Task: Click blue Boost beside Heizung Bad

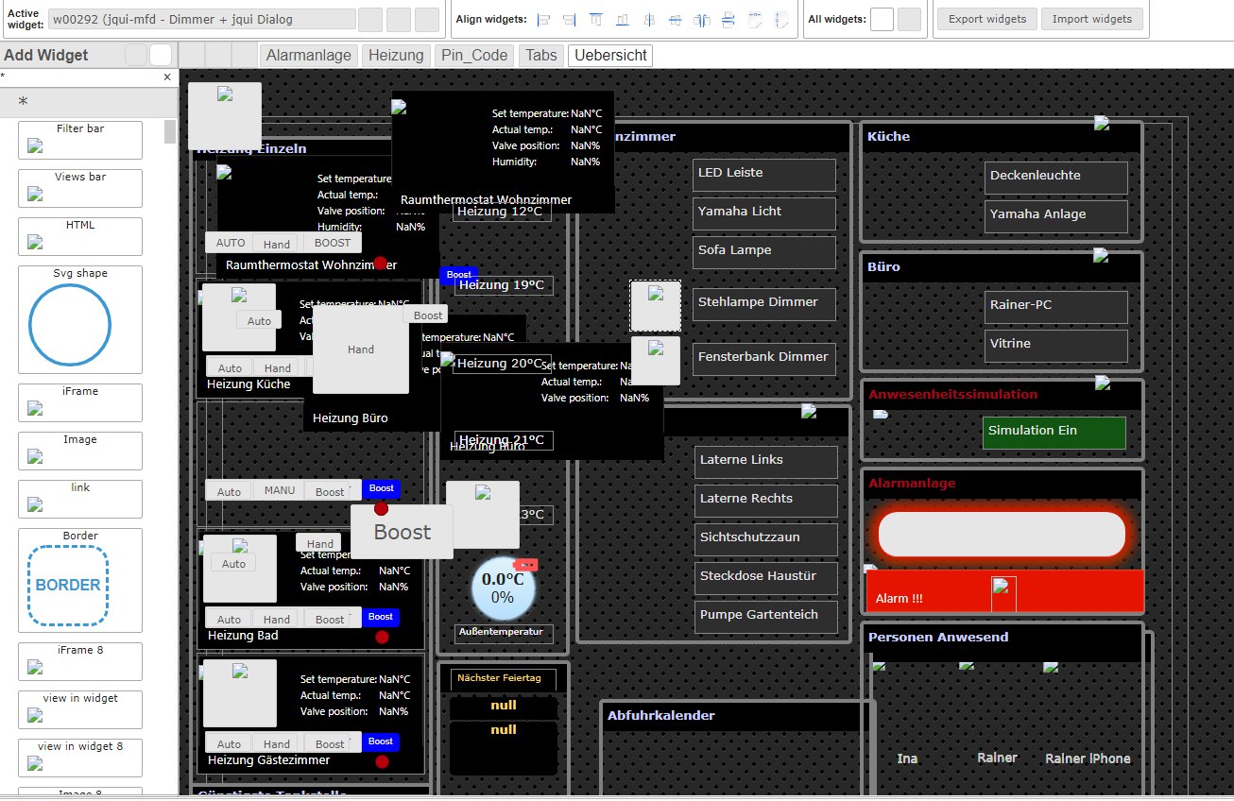Action: (381, 617)
